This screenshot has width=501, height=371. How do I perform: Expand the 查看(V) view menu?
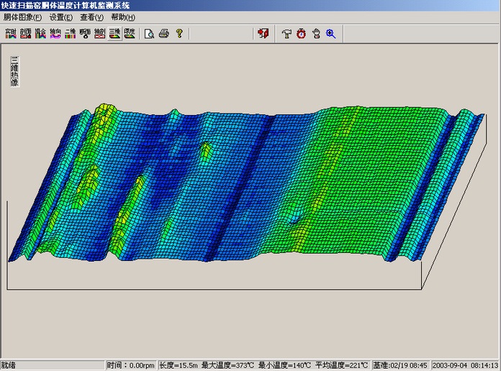(92, 17)
